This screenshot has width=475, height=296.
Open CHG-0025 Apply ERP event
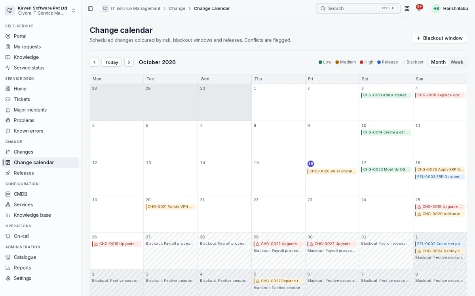(x=440, y=170)
